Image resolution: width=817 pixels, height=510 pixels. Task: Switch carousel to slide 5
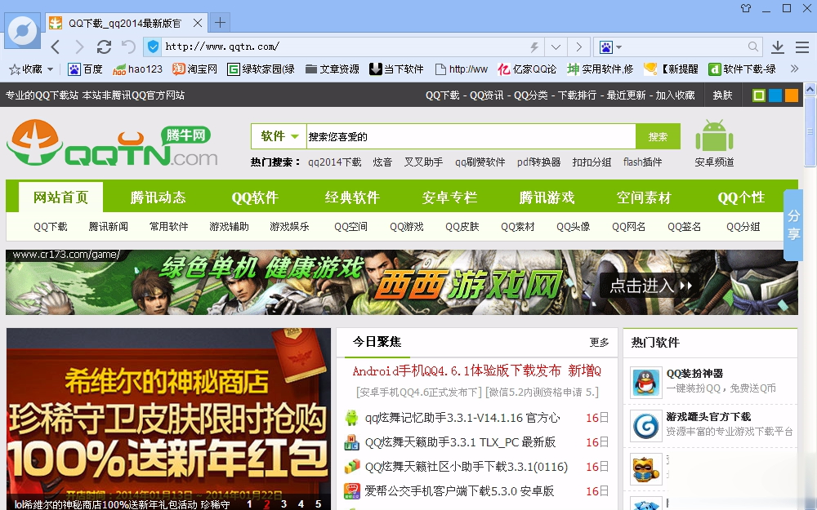click(x=319, y=503)
